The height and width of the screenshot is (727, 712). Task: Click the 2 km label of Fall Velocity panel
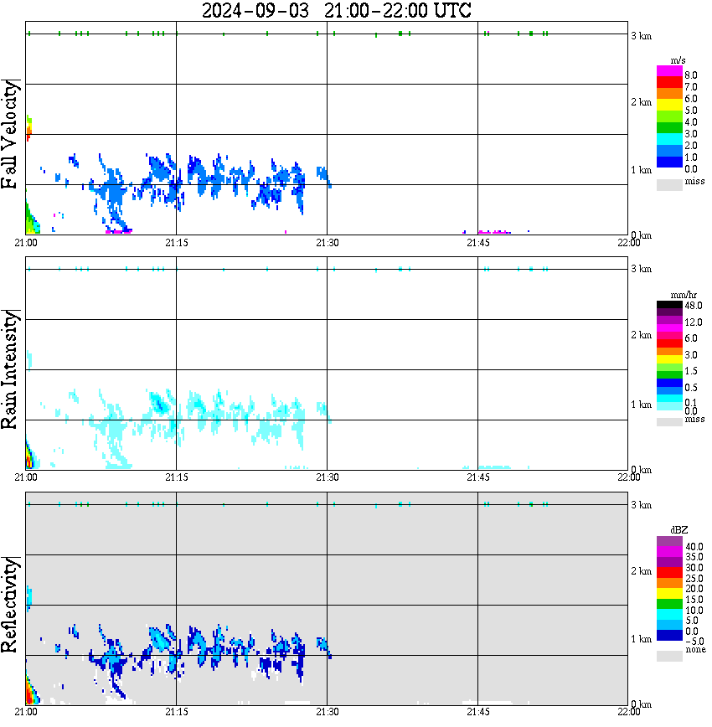(641, 102)
